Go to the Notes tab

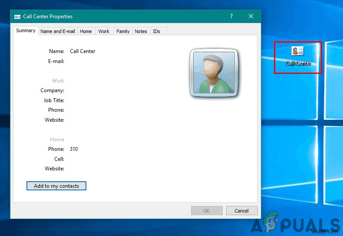pos(141,31)
